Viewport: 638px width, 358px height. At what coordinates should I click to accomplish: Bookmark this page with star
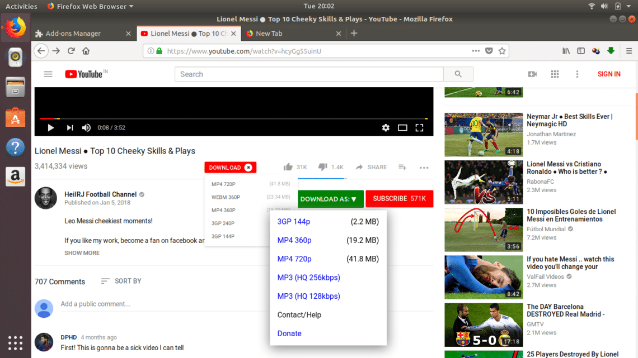pyautogui.click(x=502, y=51)
